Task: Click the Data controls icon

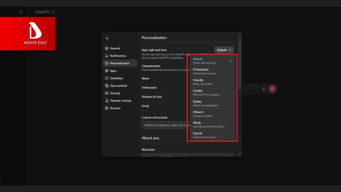Action: pyautogui.click(x=107, y=86)
